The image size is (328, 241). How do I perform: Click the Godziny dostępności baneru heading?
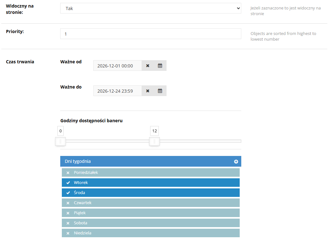(x=91, y=121)
